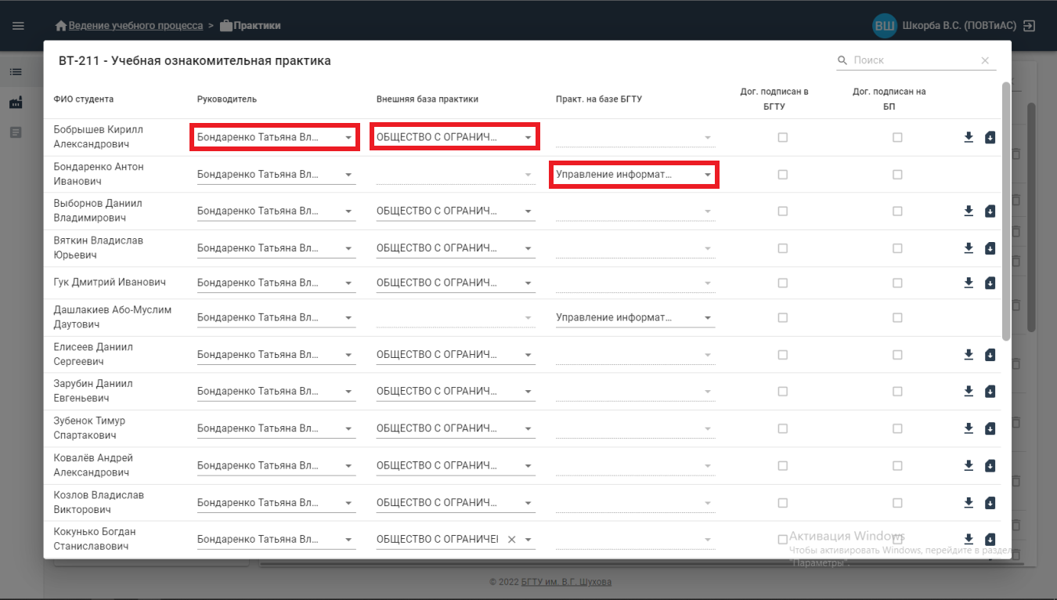Check 'Дог. подписан на БП' for Выборнов Даниил
Viewport: 1057px width, 600px height.
point(897,211)
